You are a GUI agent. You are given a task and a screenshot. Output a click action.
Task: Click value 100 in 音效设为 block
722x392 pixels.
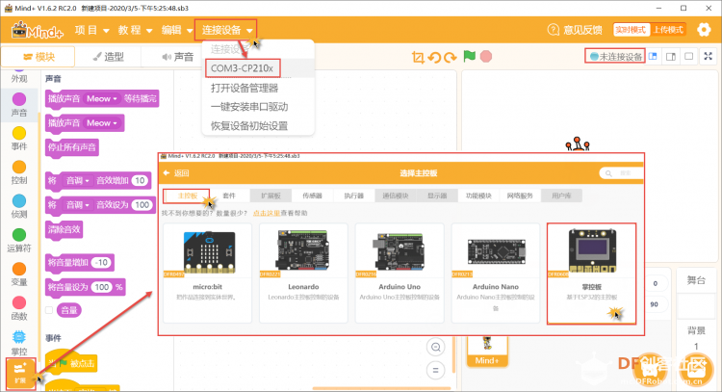pyautogui.click(x=142, y=205)
